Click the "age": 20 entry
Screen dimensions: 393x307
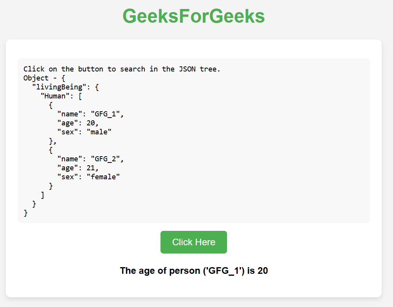[78, 123]
